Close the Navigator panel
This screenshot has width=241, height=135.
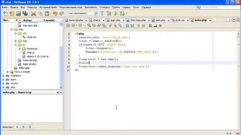tap(61, 93)
